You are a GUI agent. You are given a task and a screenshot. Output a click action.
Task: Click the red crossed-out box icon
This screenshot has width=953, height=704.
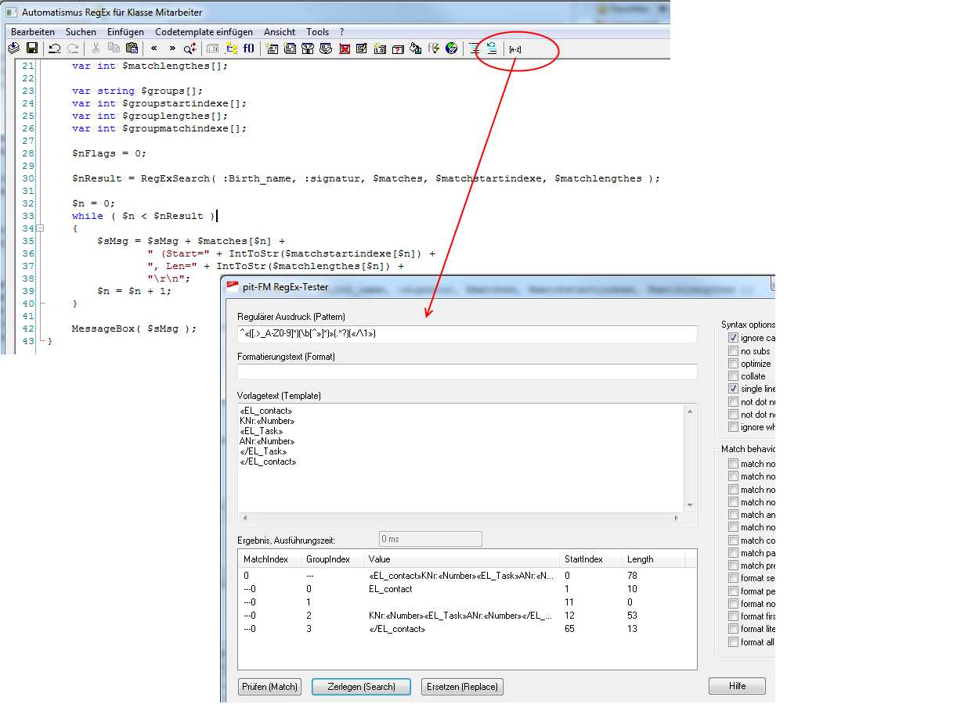coord(345,48)
